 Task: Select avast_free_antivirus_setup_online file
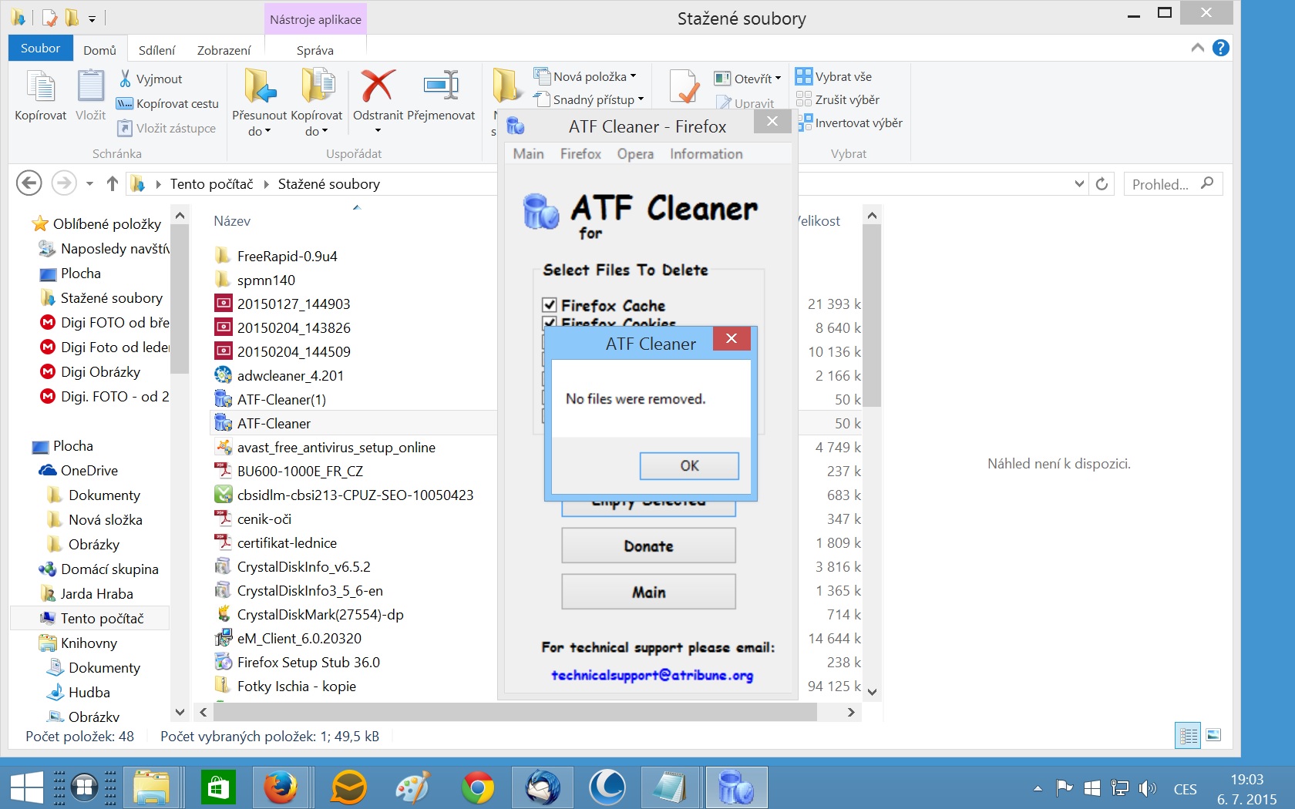tap(336, 447)
